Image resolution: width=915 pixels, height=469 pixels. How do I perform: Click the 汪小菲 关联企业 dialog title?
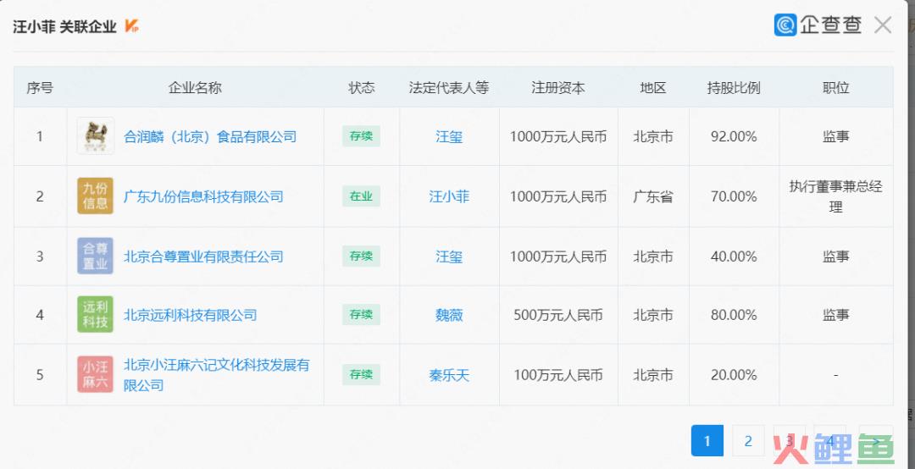coord(64,26)
